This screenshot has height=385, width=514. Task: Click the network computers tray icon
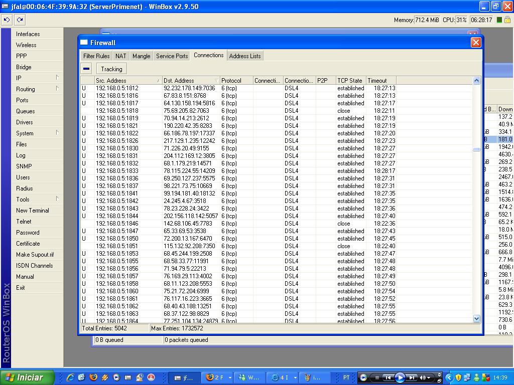(467, 377)
